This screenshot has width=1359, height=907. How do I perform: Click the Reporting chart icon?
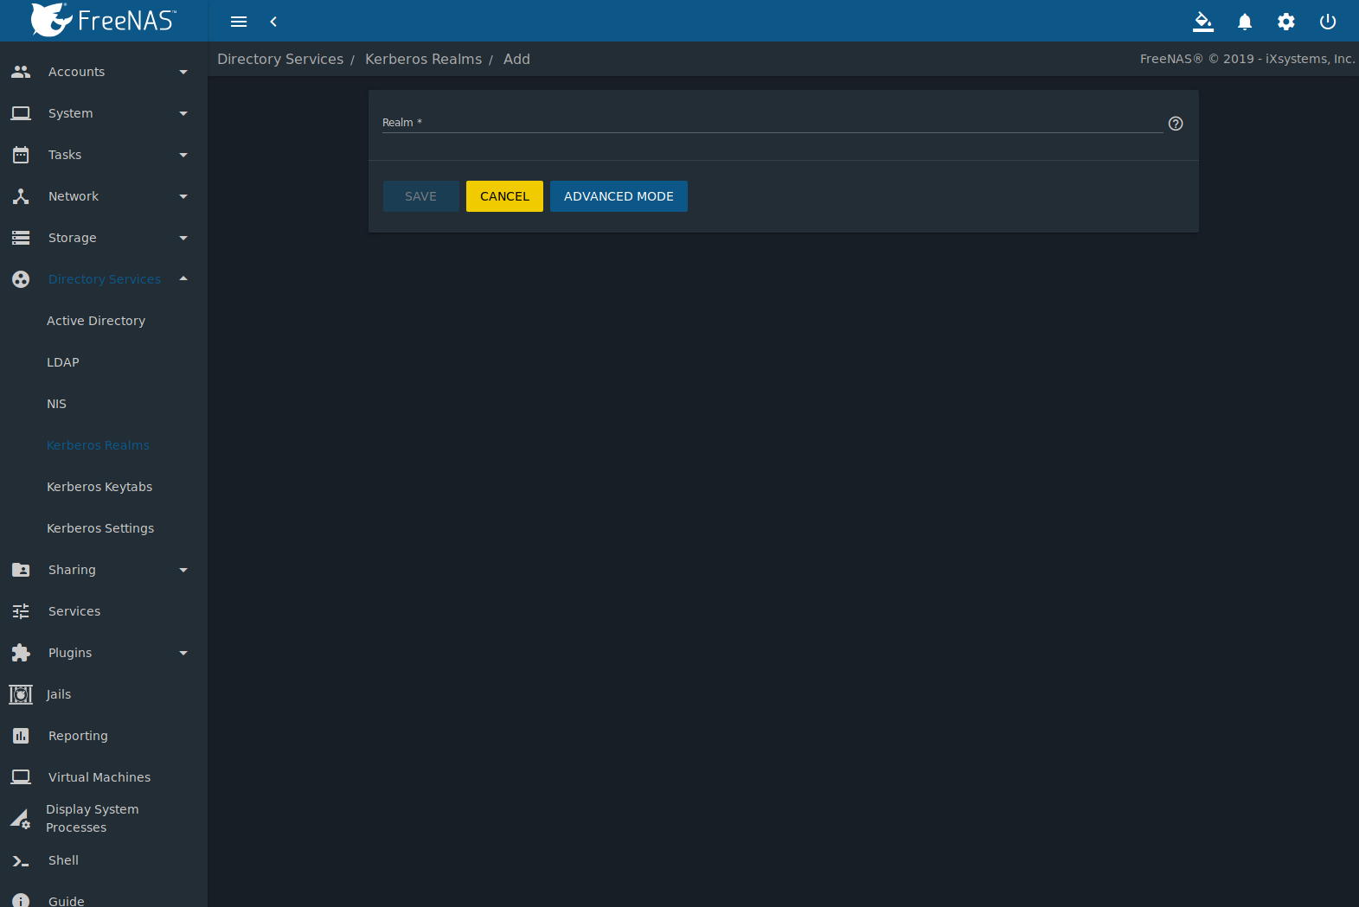(x=21, y=736)
